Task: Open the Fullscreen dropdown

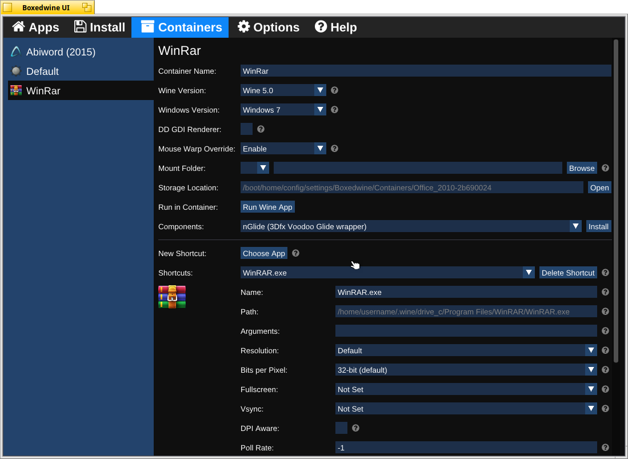Action: pos(466,389)
